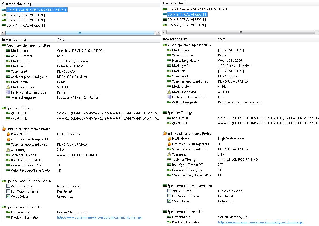Select Modulname row in left panel
This screenshot has height=226, width=319.
[55, 51]
